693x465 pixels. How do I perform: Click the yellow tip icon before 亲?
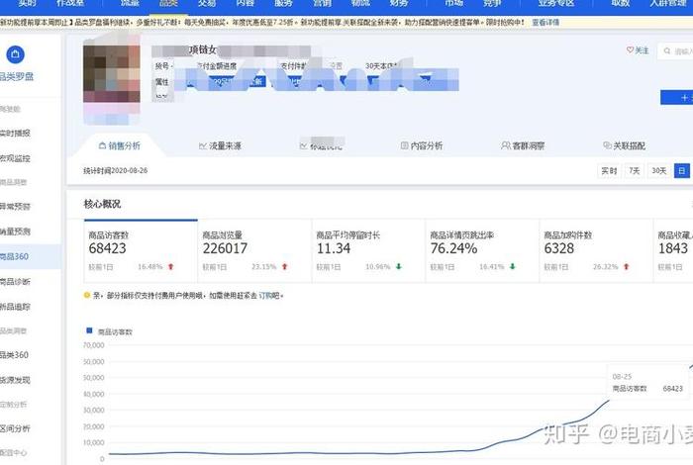[x=87, y=295]
